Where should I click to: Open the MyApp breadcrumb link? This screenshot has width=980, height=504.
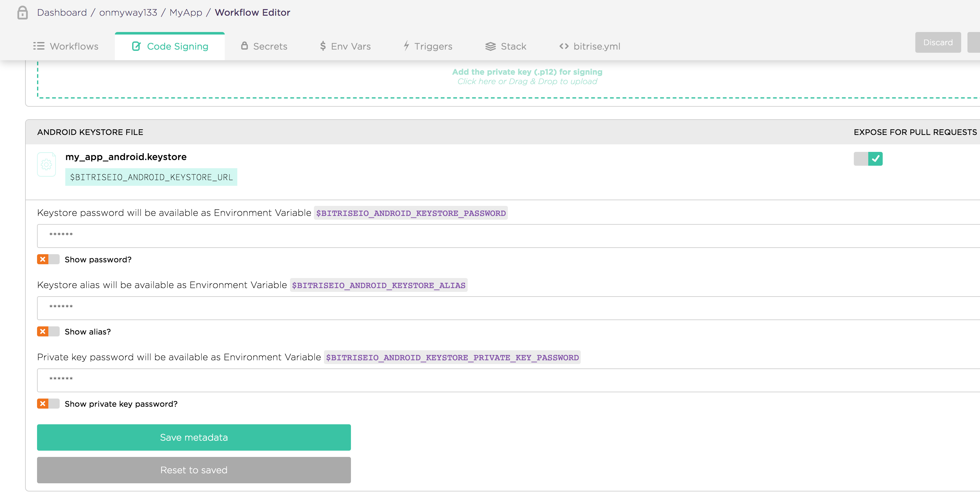point(186,13)
